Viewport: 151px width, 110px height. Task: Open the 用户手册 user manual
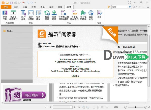(23, 15)
